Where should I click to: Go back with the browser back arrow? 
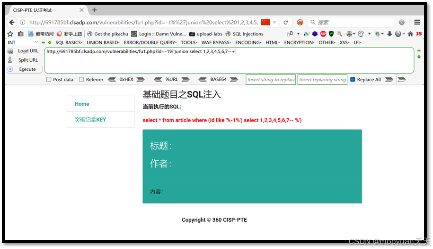point(12,22)
